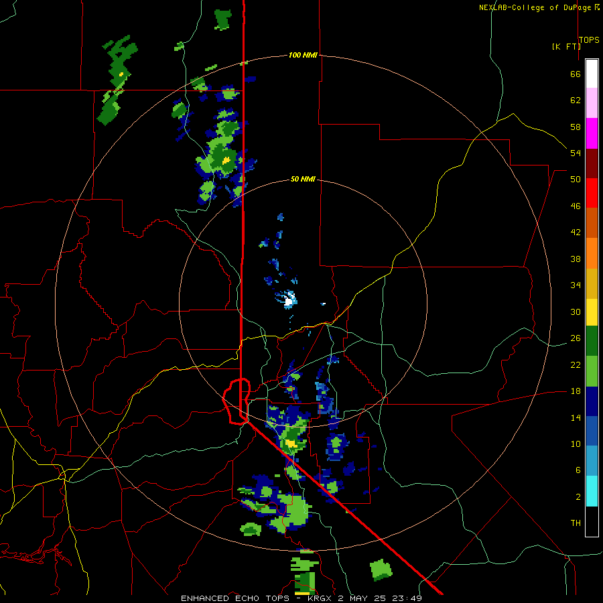Click the gold legend swatch near 34
The width and height of the screenshot is (603, 603).
pyautogui.click(x=592, y=283)
